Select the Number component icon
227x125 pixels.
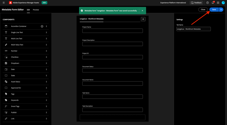coord(6,51)
